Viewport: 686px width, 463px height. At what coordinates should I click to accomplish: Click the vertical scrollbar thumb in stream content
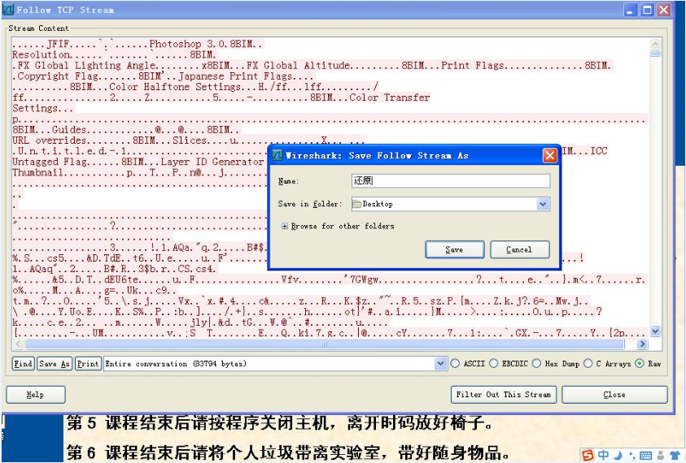tap(655, 54)
